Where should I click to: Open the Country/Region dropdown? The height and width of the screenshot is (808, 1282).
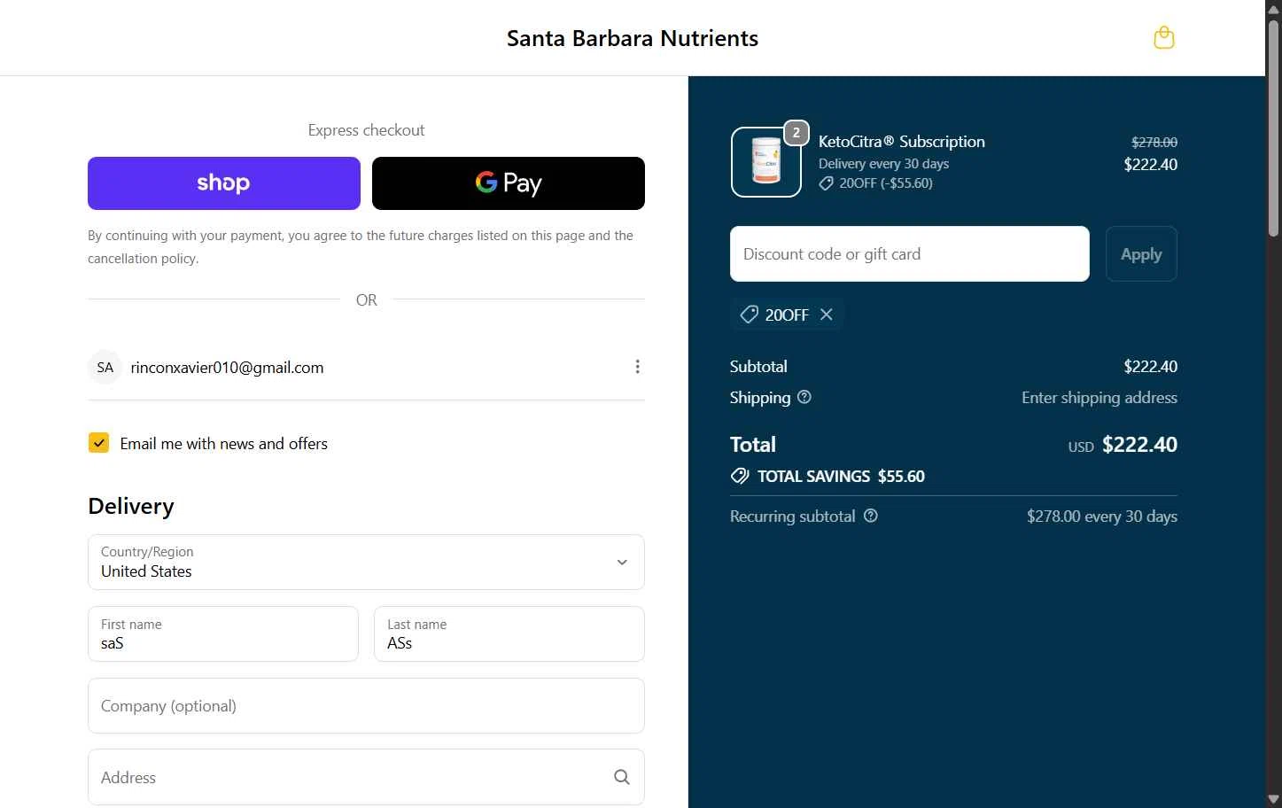point(366,562)
